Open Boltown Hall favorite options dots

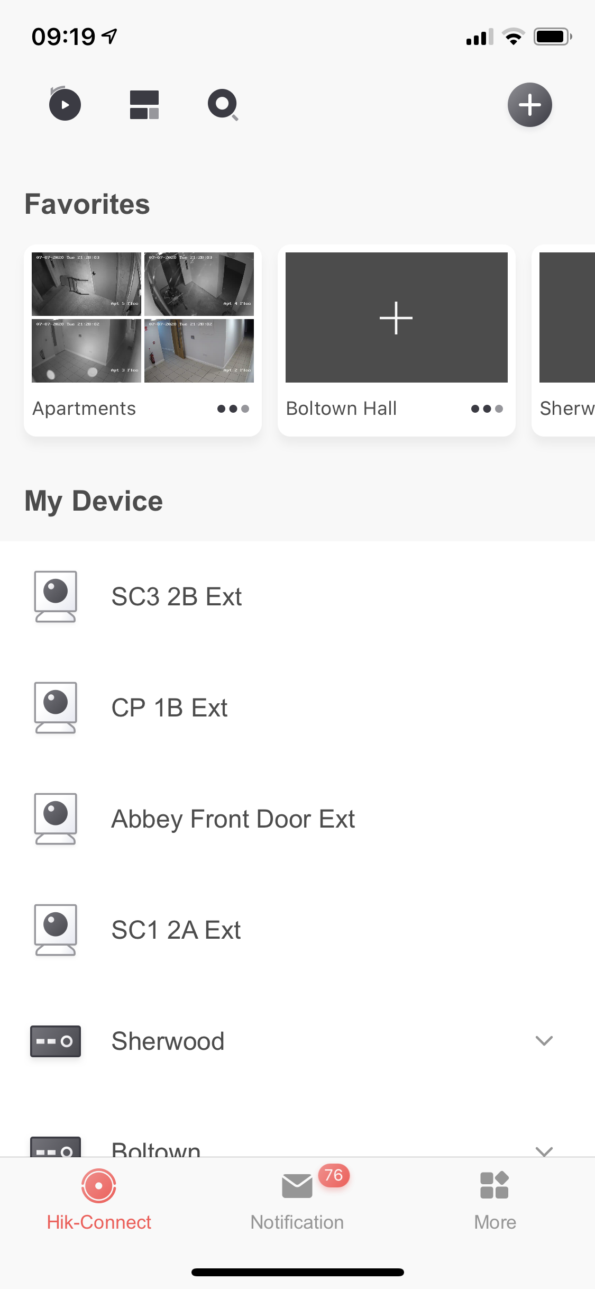pyautogui.click(x=487, y=409)
